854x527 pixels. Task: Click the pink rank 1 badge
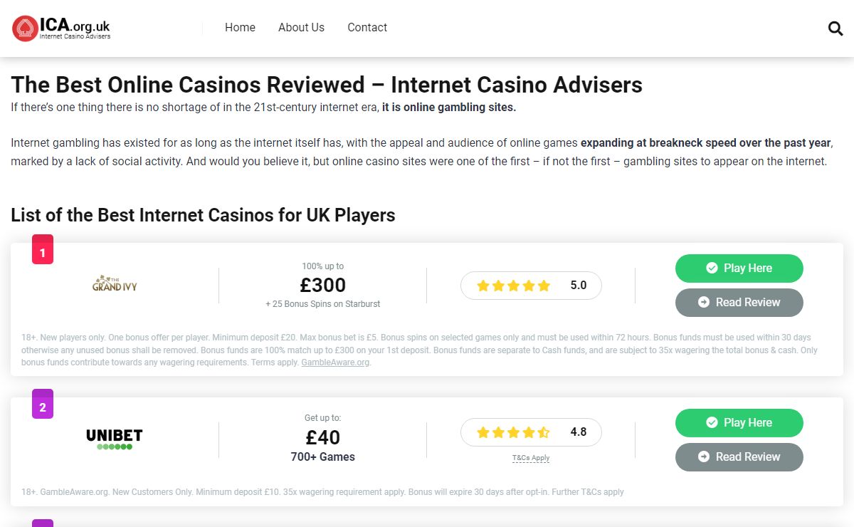(43, 251)
